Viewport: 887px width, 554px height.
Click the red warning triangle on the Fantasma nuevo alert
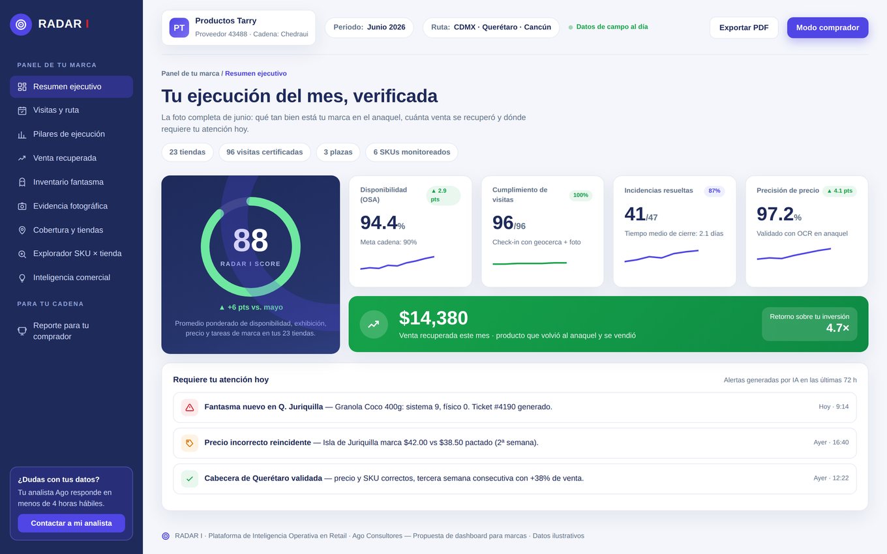coord(190,407)
